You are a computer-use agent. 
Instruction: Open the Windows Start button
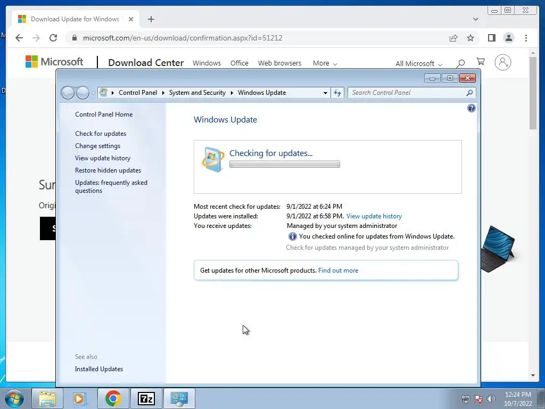(14, 398)
